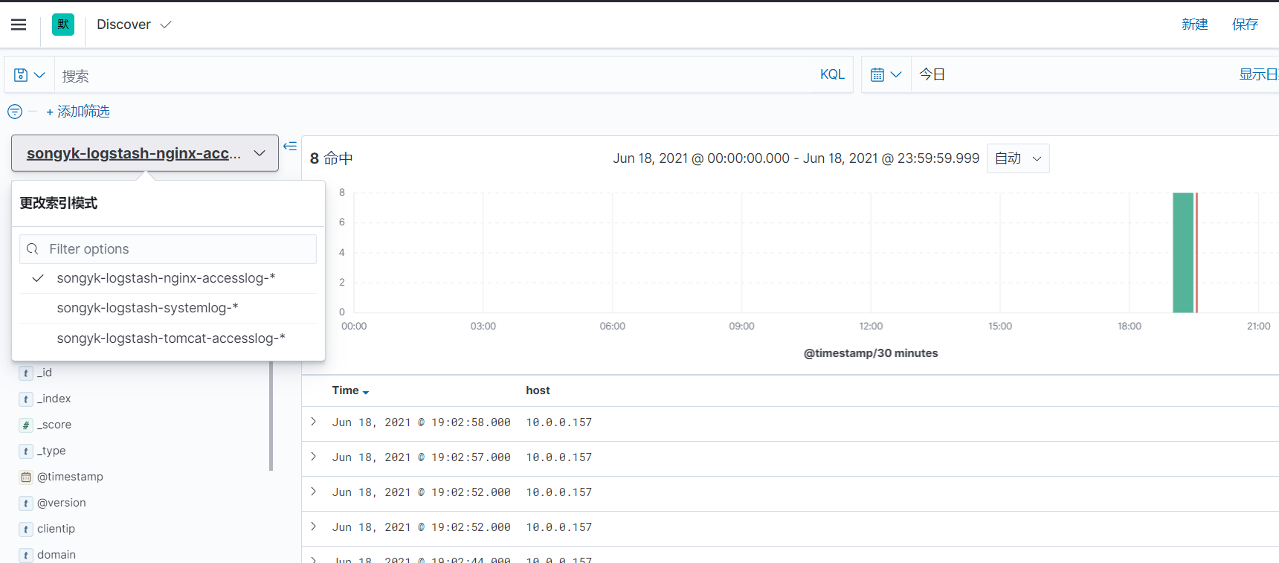The image size is (1279, 563).
Task: Click the @timestamp/30 minutes axis label
Action: coord(871,353)
